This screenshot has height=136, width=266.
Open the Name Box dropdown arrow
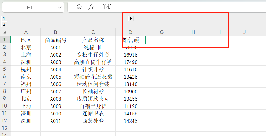[58, 7]
